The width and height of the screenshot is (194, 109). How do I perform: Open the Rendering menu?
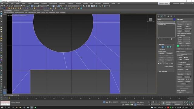[x=62, y=3]
